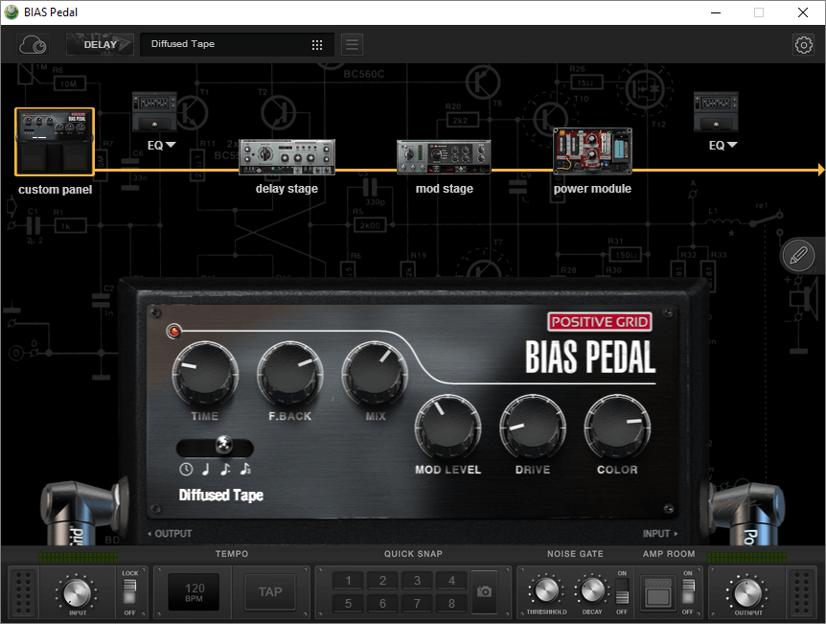Toggle the Noise Gate on/off switch
Screen dimensions: 826x624
[x=622, y=591]
